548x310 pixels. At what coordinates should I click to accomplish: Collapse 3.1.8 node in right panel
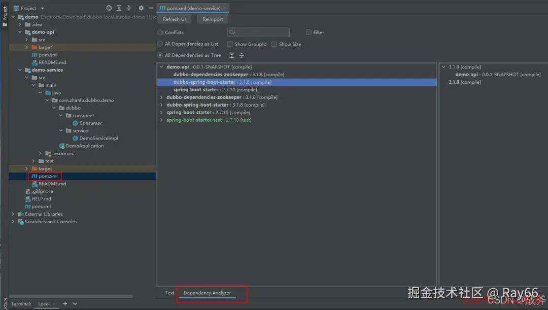(x=444, y=67)
